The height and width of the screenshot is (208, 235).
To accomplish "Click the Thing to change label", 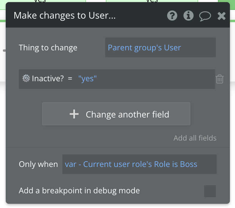I will click(x=48, y=48).
